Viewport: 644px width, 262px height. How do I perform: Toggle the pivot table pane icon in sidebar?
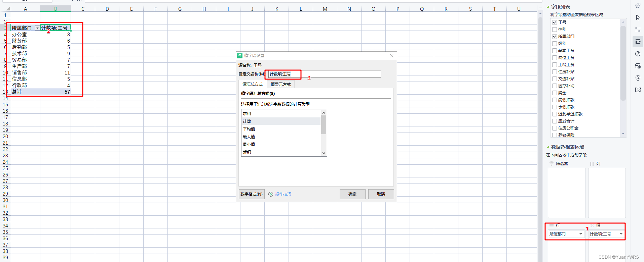(638, 42)
